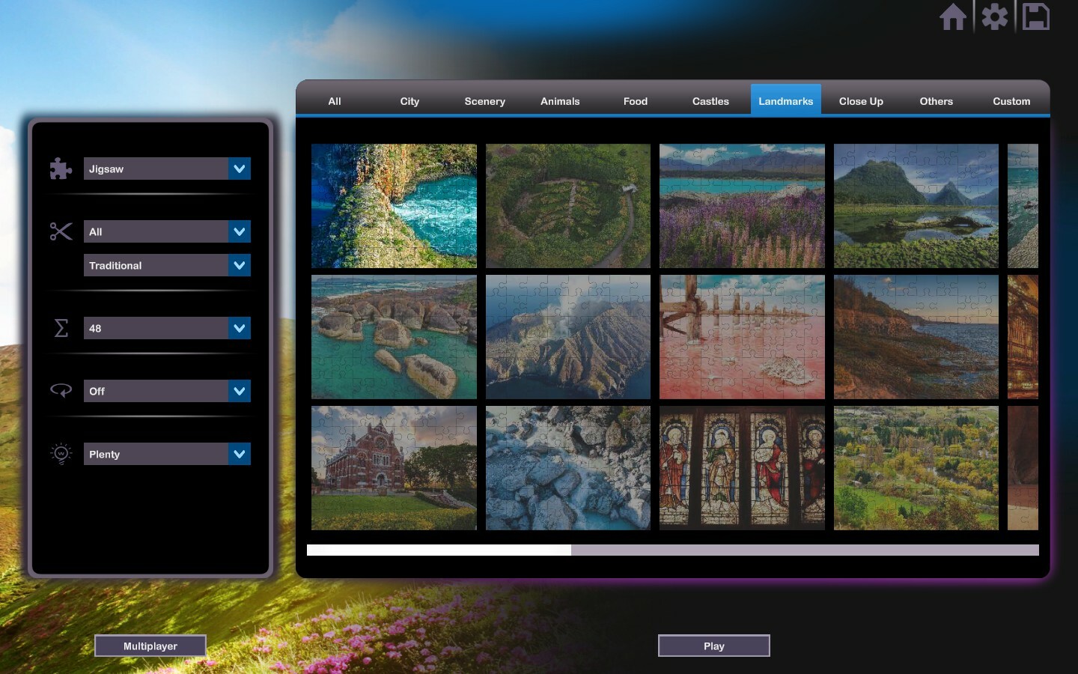Click the save icon in the corner

click(1036, 16)
